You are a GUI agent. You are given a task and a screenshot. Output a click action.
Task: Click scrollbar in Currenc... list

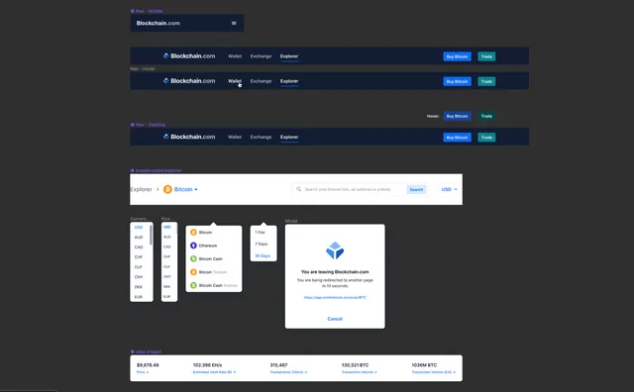click(x=151, y=235)
